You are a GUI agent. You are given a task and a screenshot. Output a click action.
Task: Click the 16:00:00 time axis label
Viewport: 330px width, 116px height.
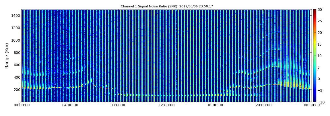(x=215, y=105)
